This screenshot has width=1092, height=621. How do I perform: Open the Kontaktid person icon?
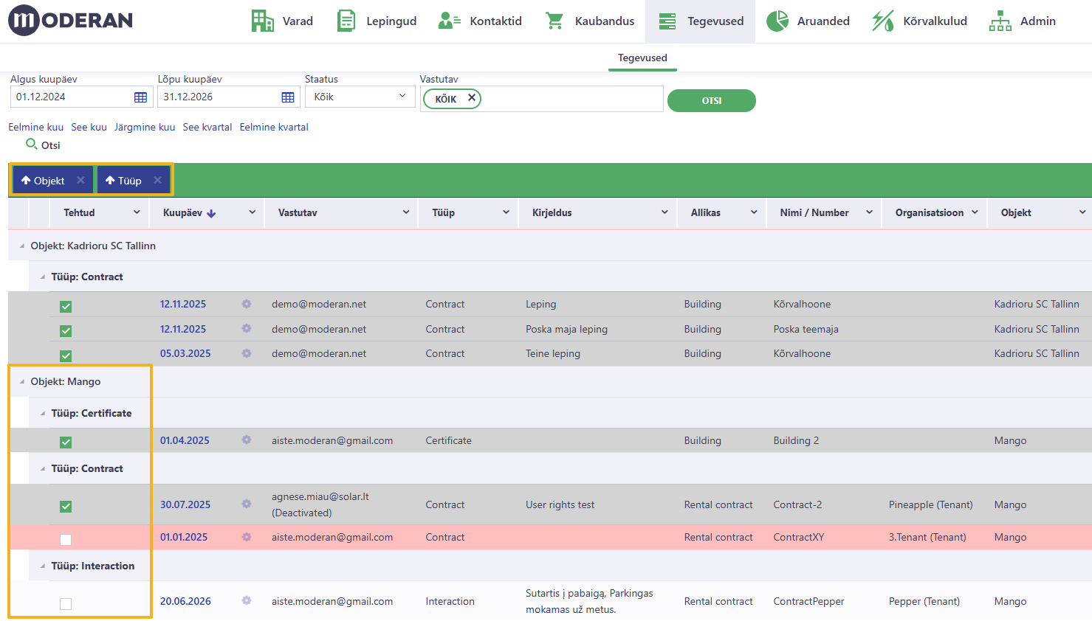(449, 21)
